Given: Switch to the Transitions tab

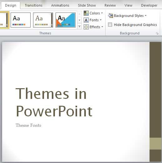Looking at the screenshot, I should tap(34, 5).
